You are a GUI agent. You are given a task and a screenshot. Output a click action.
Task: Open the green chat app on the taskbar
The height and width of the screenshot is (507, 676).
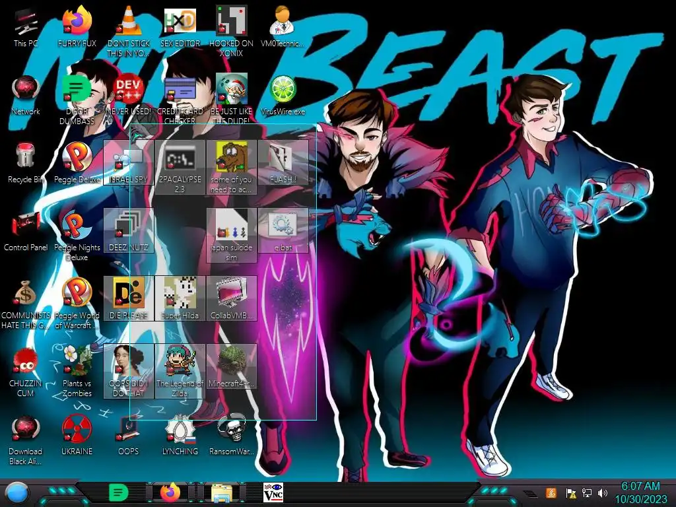(x=119, y=492)
